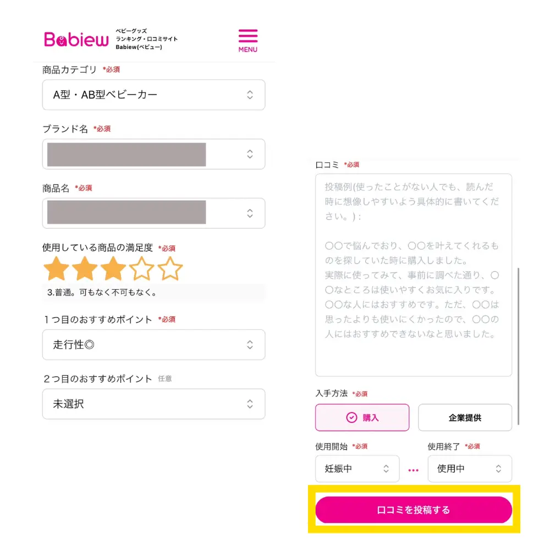This screenshot has height=550, width=550.
Task: Select 購入 as acquisition method
Action: (362, 417)
